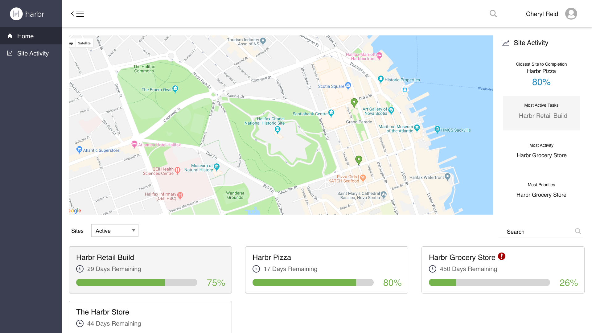Click clock icon on Harbr Retail Build card
The image size is (592, 333).
[80, 269]
